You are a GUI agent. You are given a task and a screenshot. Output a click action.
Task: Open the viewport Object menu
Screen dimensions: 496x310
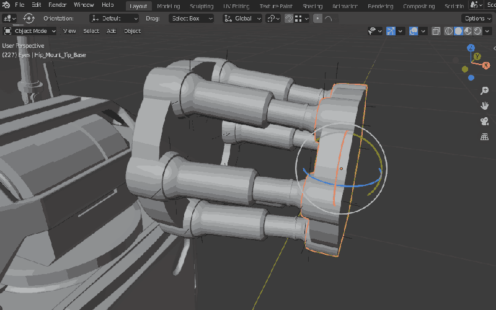[x=132, y=31]
